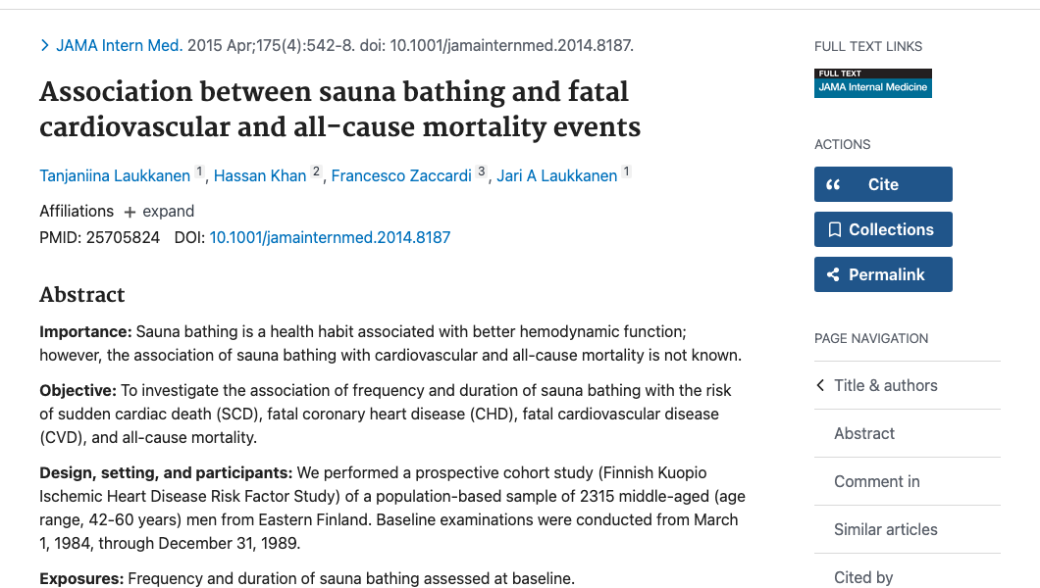Select author Hassan Khan
1040x588 pixels.
(259, 176)
